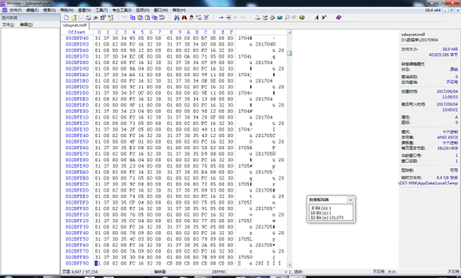Find text using the blue binoculars icon
Image resolution: width=461 pixels, height=278 pixels.
[177, 18]
